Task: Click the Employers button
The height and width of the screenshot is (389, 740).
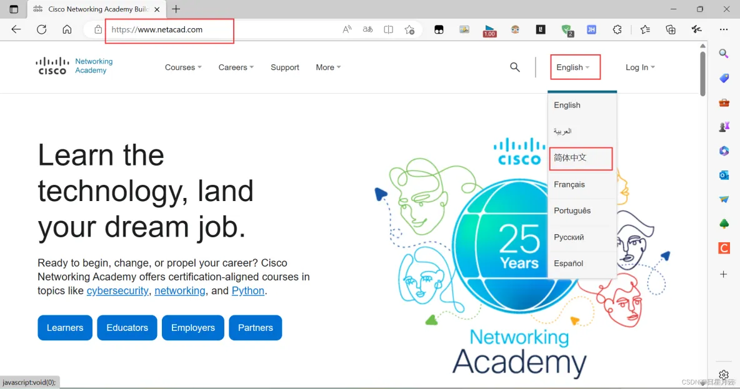Action: tap(193, 328)
